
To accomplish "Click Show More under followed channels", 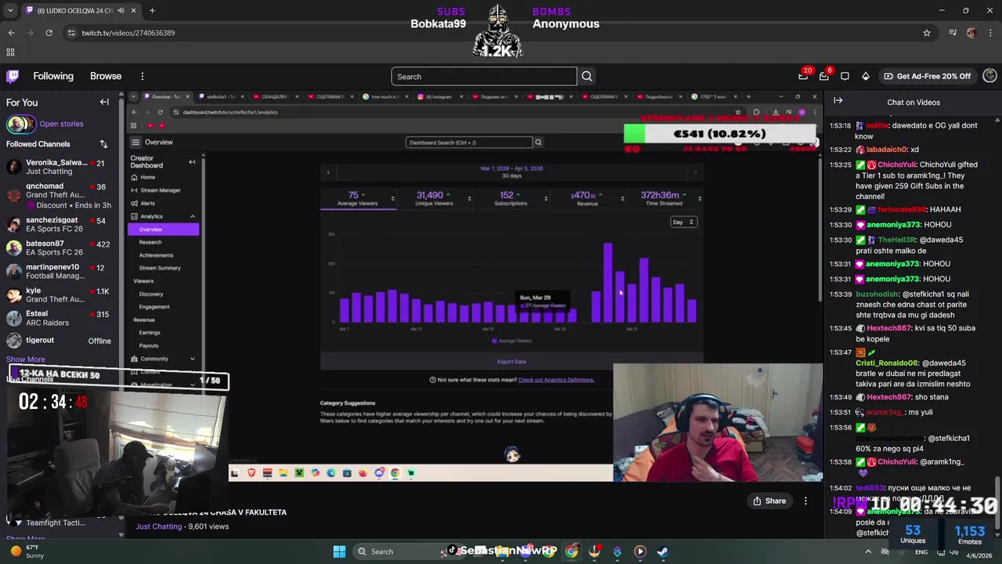I will pyautogui.click(x=26, y=360).
